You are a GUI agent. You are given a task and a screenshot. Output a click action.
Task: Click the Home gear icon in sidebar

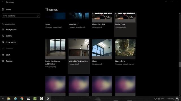tap(3, 10)
